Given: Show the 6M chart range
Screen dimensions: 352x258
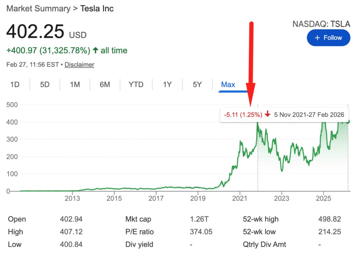Looking at the screenshot, I should point(105,85).
